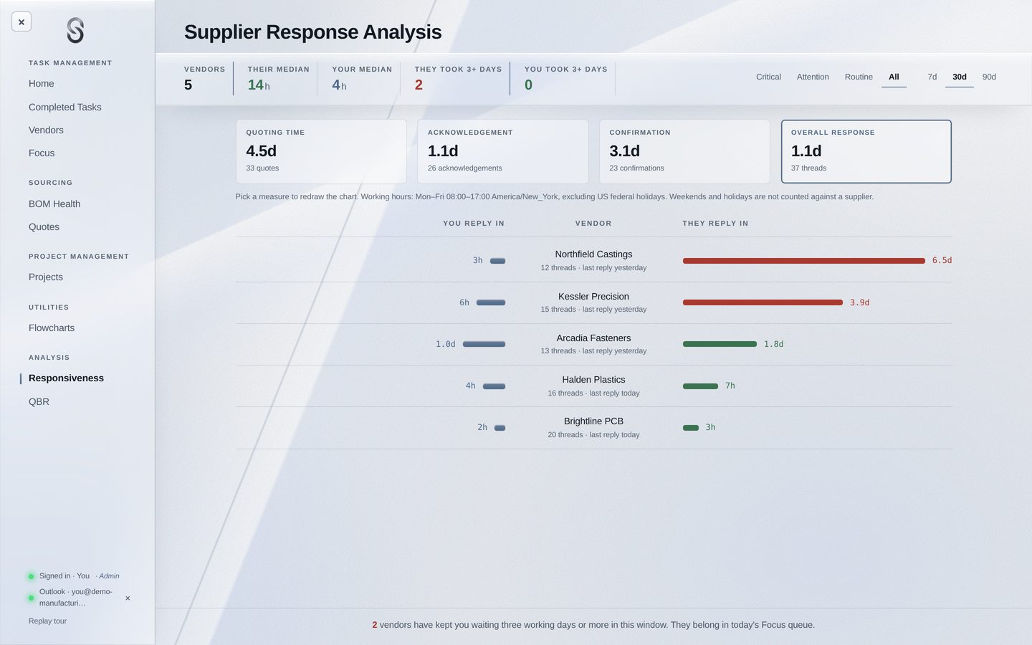Navigate to BOM Health
The height and width of the screenshot is (645, 1032).
point(54,204)
